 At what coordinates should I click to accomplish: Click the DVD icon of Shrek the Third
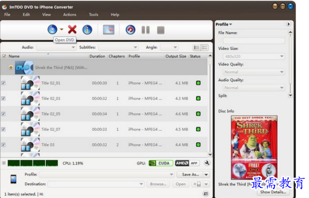pyautogui.click(x=24, y=67)
